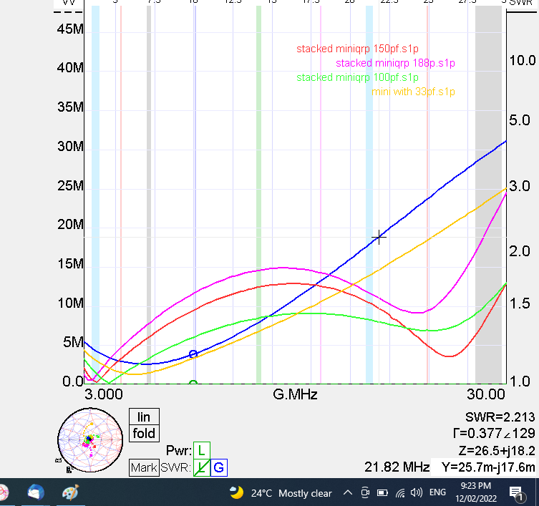
Task: Expand the hidden tray icons chevron
Action: (x=348, y=493)
